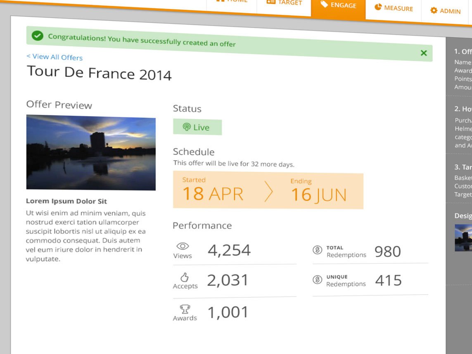
Task: Click the Measure pie chart icon
Action: 378,7
